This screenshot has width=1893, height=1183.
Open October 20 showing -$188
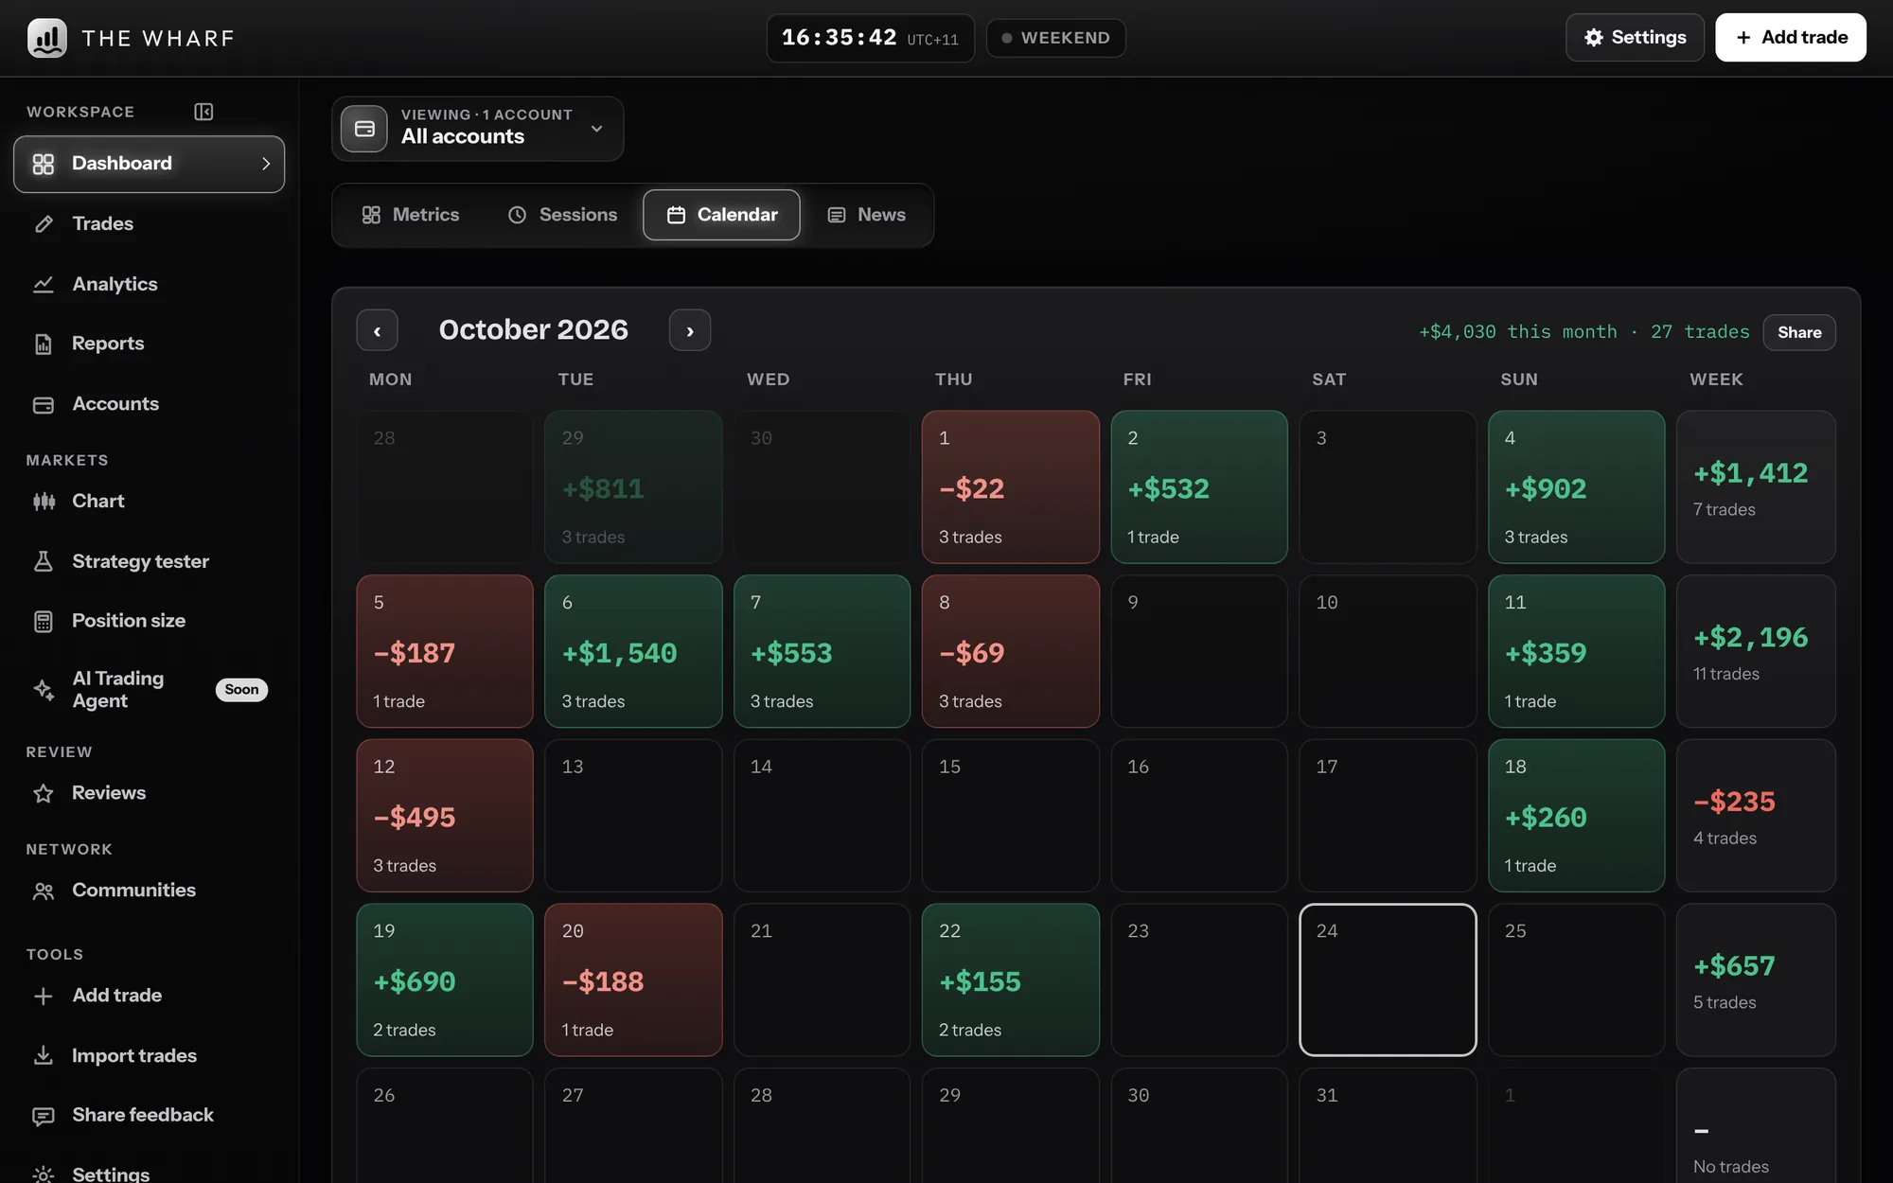tap(633, 980)
